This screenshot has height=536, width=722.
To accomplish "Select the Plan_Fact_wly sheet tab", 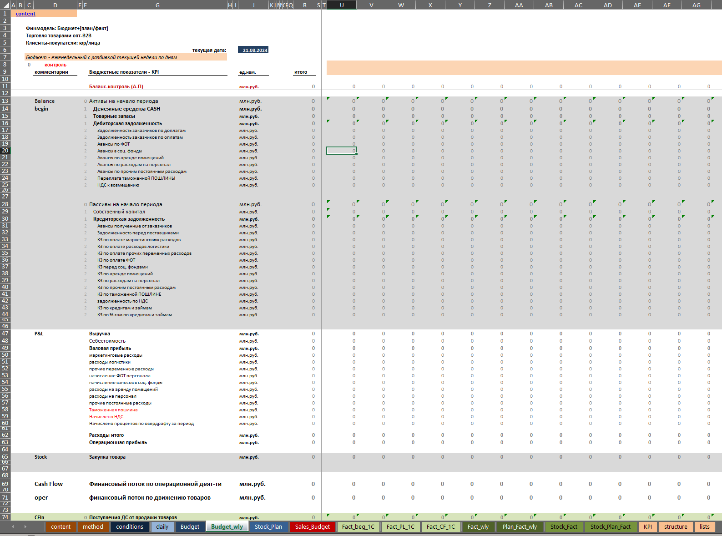I will pos(519,526).
